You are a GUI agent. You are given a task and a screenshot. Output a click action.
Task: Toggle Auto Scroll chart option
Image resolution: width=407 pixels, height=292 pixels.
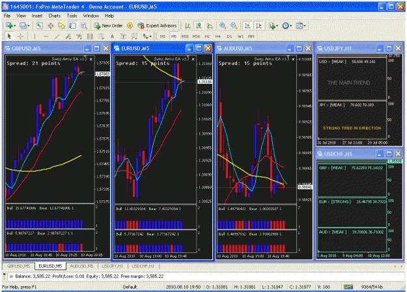coord(247,25)
